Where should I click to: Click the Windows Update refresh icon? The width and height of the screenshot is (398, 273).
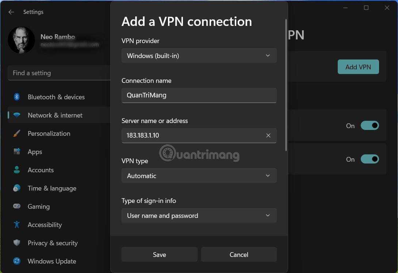pos(17,261)
